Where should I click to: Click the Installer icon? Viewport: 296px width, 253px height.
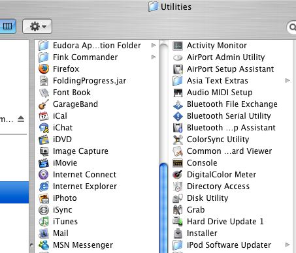coord(178,233)
